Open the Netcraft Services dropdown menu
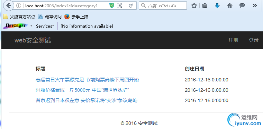Screen dimensions: 263x129 pos(45,26)
